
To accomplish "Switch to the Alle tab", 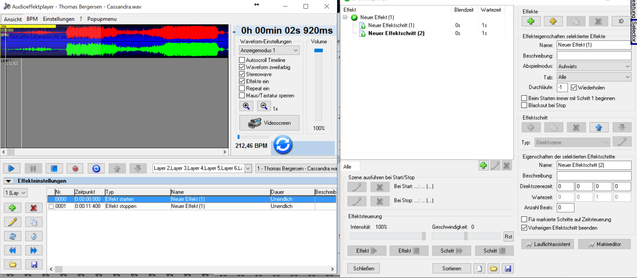I will point(350,166).
